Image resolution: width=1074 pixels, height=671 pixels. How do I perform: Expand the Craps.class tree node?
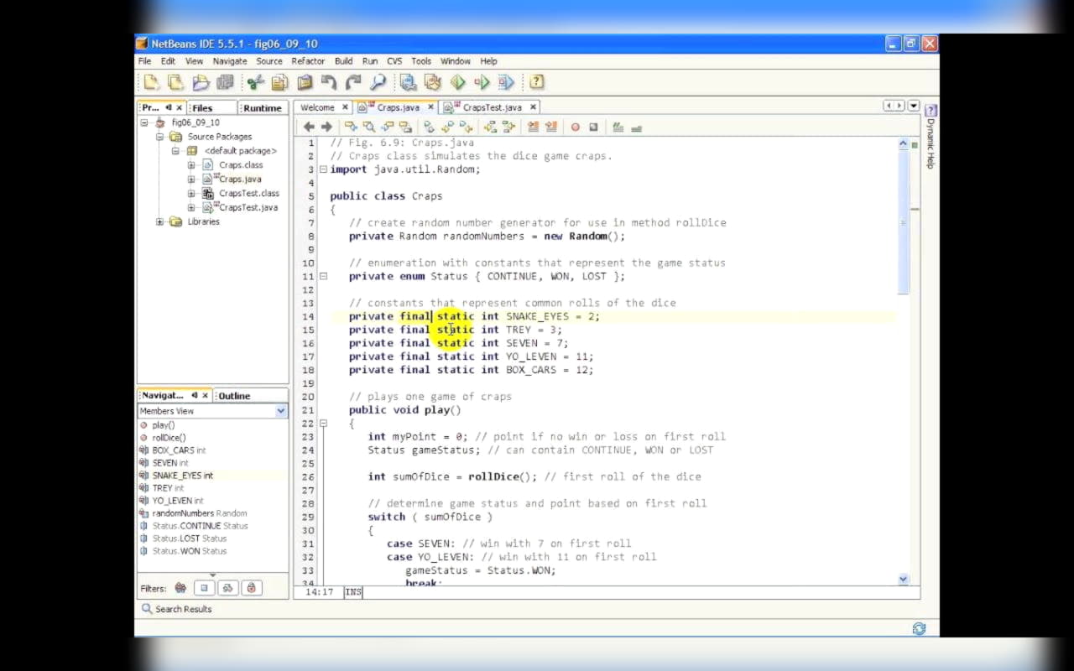[191, 165]
